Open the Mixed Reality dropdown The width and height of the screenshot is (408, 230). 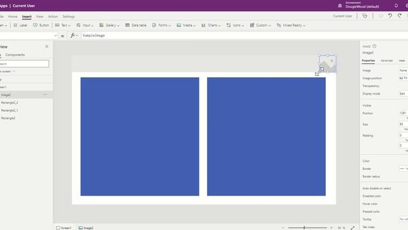[x=291, y=26]
